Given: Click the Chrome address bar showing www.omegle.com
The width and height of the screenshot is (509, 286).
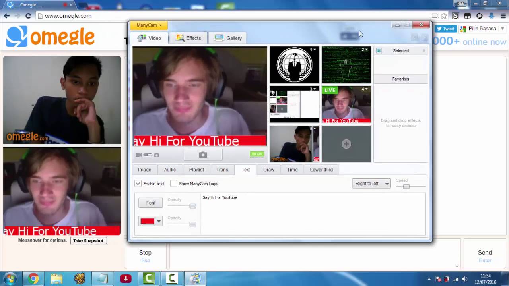Looking at the screenshot, I should 235,16.
